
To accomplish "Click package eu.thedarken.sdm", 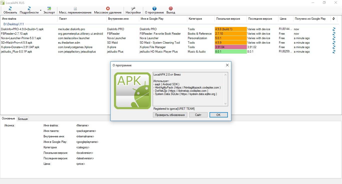I will pos(69,43).
